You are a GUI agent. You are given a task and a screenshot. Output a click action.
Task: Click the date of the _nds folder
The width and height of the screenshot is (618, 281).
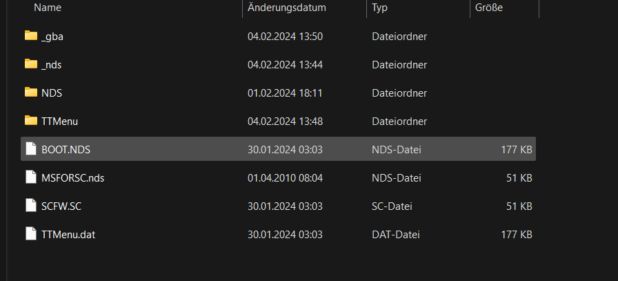tap(285, 65)
